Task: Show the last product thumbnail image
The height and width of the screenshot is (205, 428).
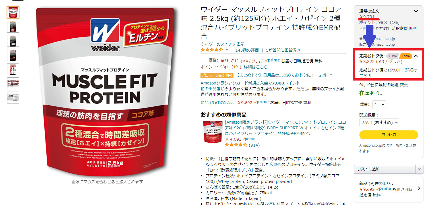Action: [13, 98]
